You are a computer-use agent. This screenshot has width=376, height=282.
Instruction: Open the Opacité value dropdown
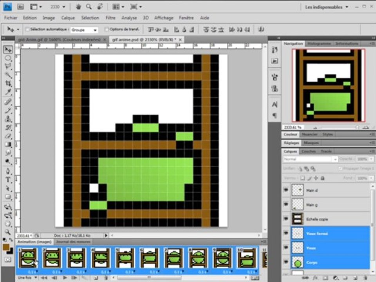pyautogui.click(x=371, y=159)
